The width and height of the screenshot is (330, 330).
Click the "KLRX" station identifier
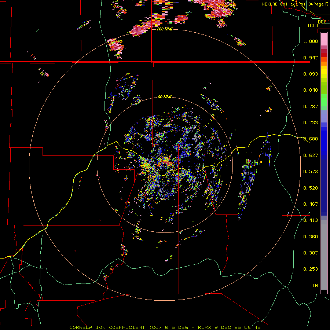coord(205,327)
